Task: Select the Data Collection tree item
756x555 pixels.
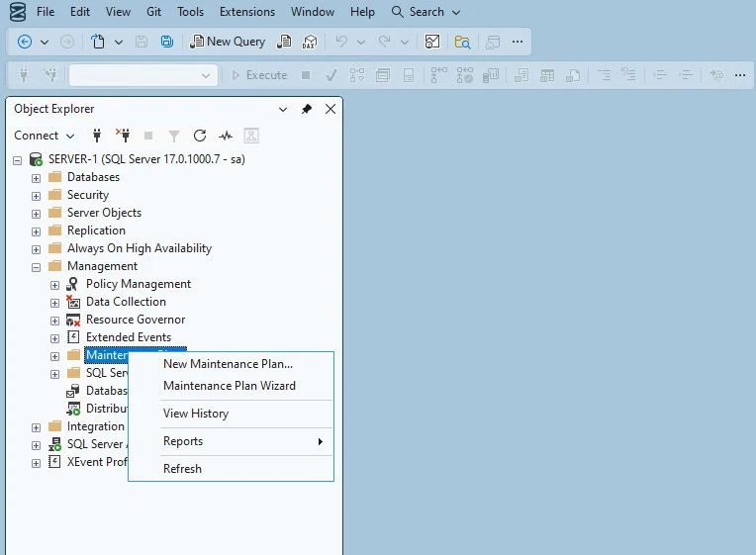Action: tap(126, 302)
